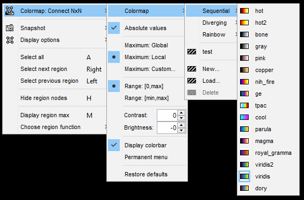Expand the Rainbow colormap list
The width and height of the screenshot is (304, 200).
click(211, 34)
